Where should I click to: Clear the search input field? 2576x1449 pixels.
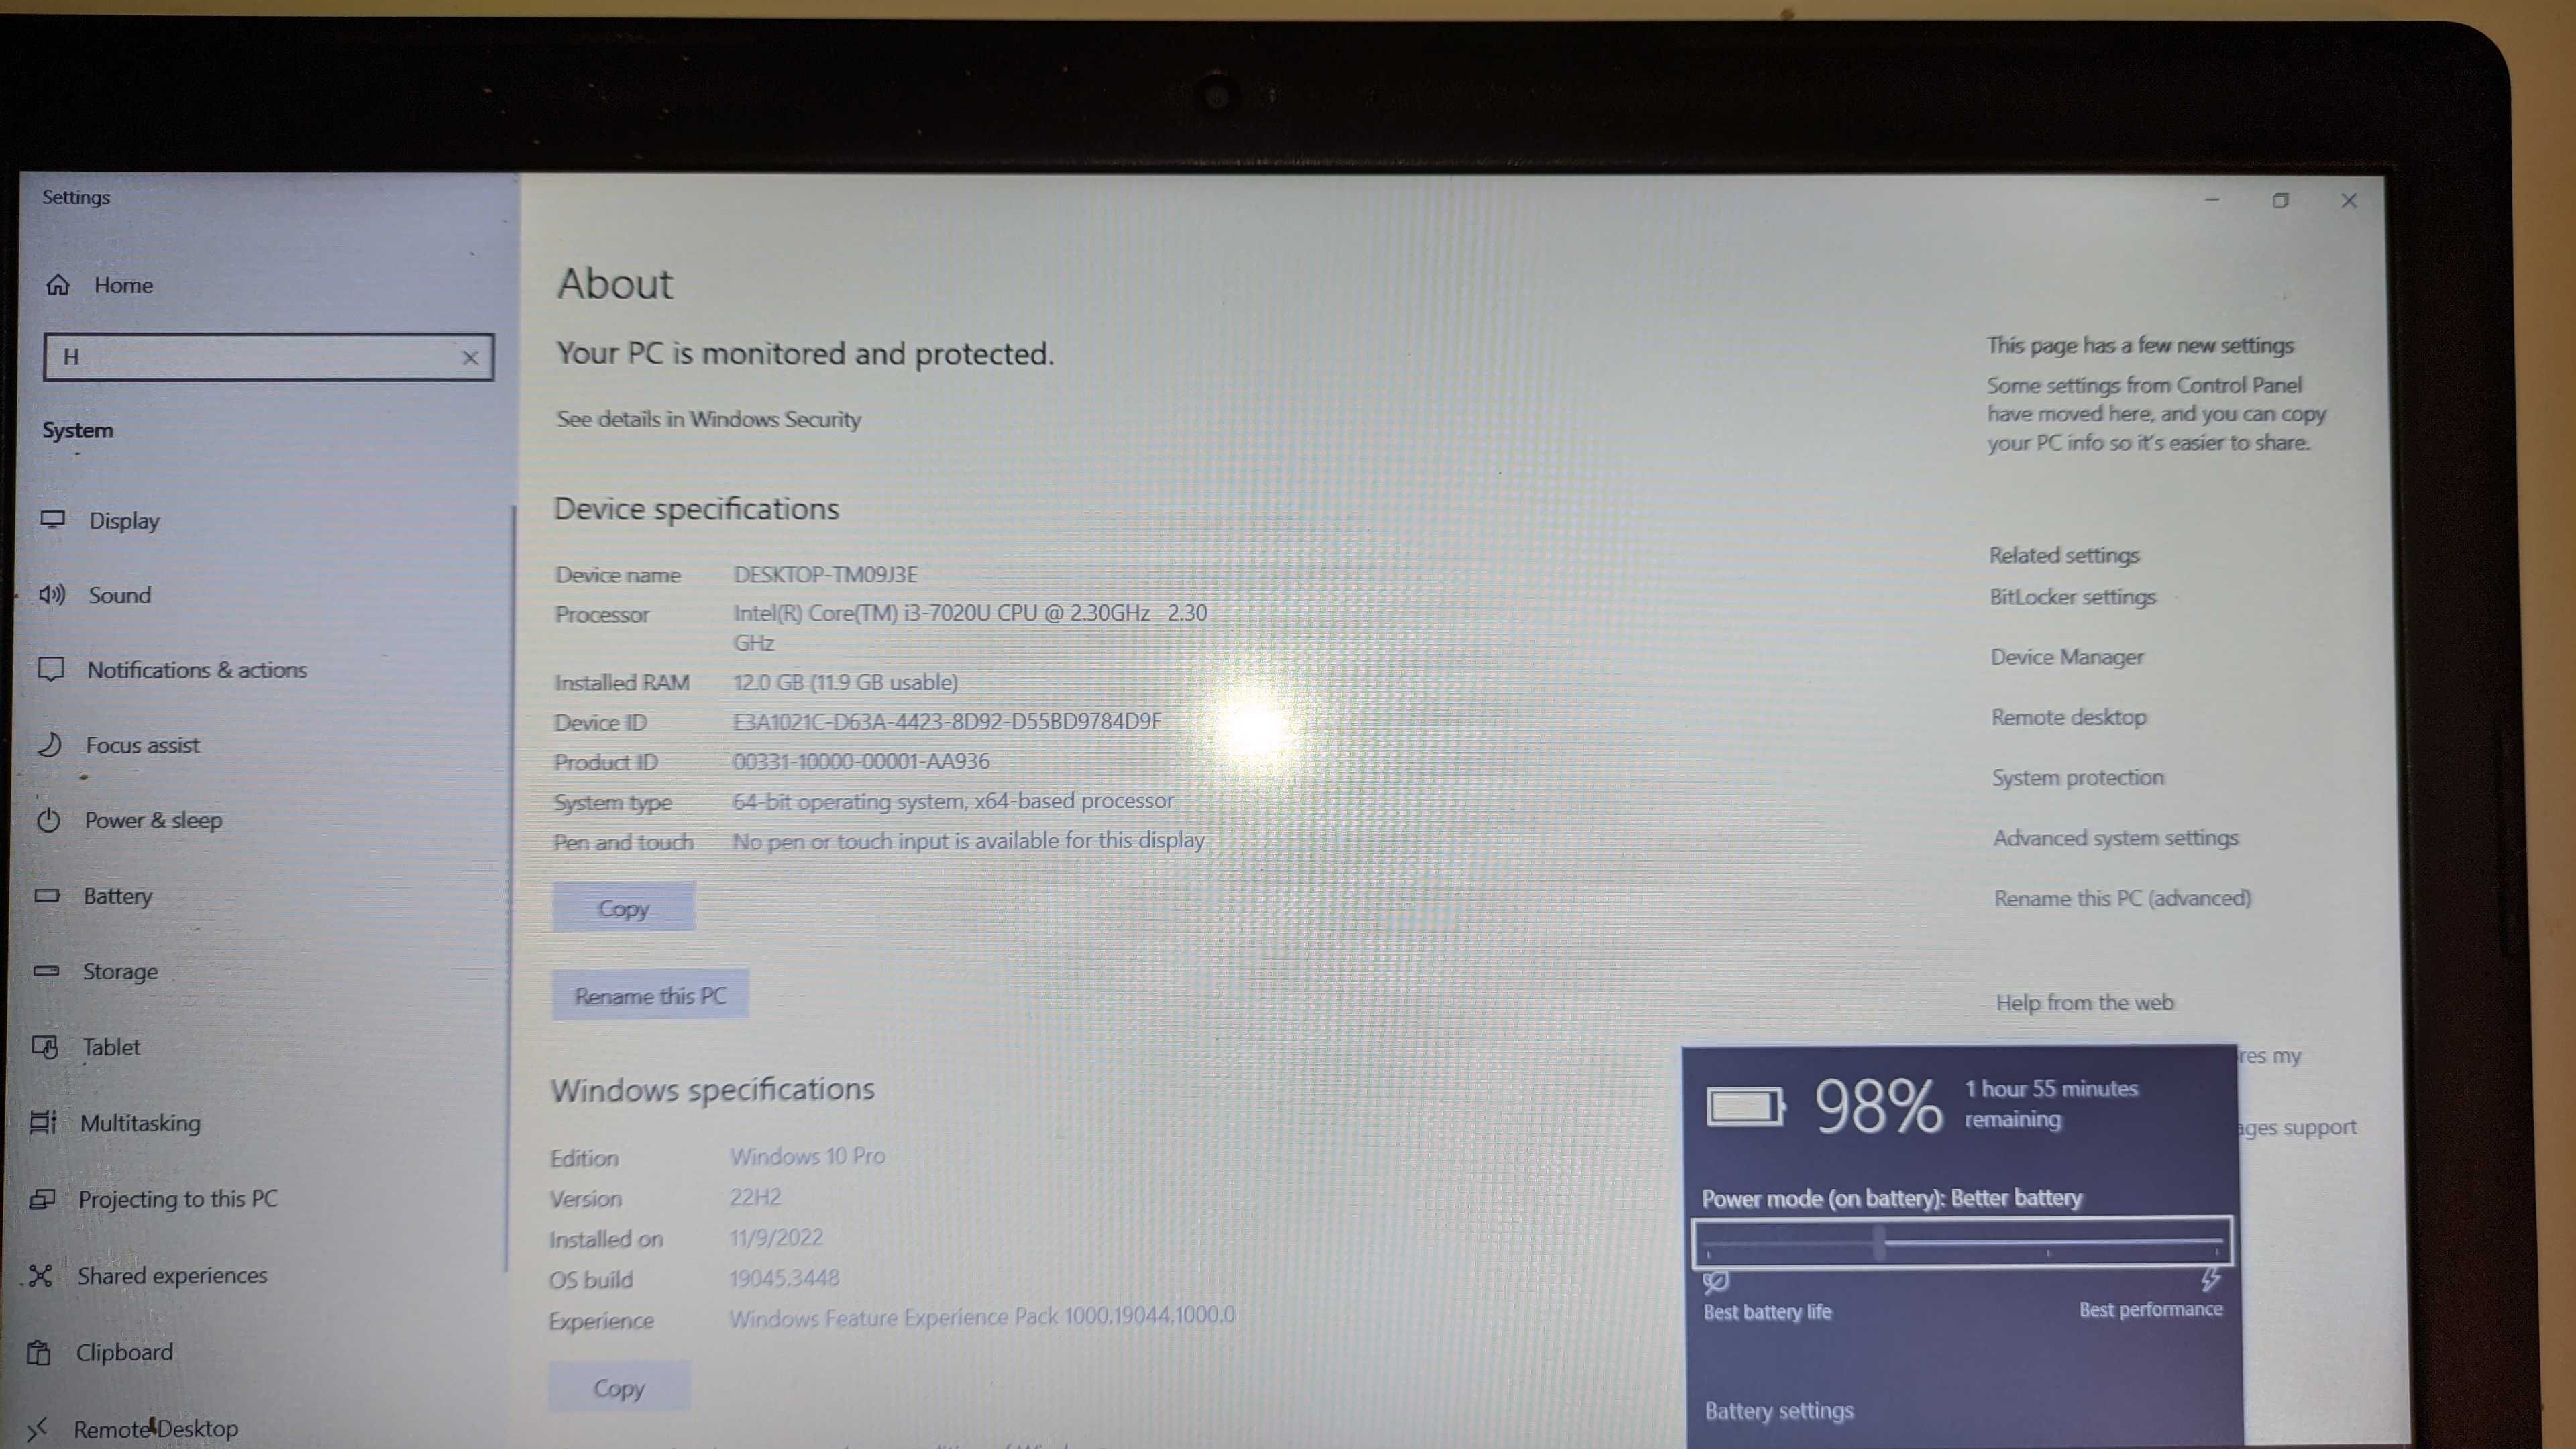[x=469, y=356]
